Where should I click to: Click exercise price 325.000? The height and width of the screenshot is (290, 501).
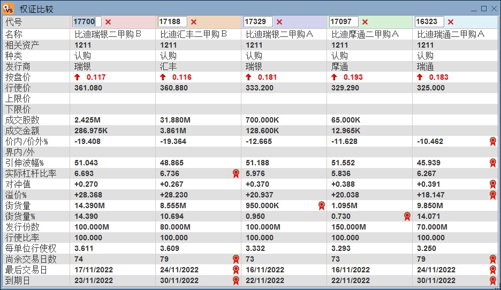coord(431,88)
